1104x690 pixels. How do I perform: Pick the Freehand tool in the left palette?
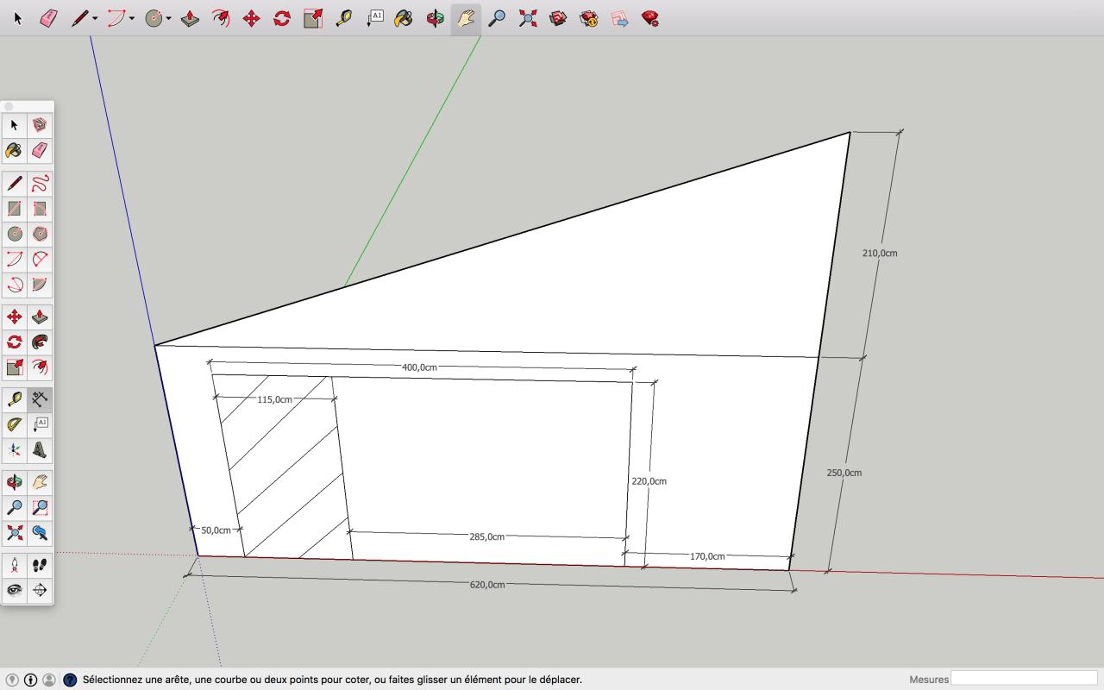pyautogui.click(x=40, y=183)
